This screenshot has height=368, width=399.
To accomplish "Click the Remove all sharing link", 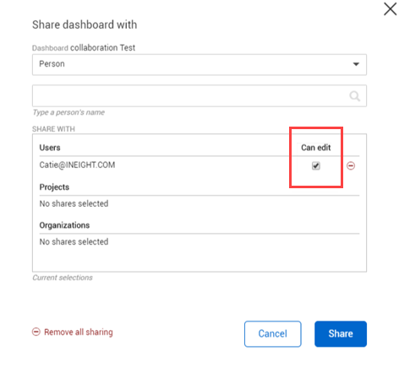I will (79, 332).
